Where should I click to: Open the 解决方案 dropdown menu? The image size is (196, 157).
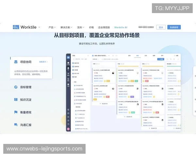pyautogui.click(x=66, y=27)
